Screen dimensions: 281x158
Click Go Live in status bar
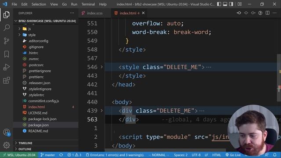pos(233,155)
